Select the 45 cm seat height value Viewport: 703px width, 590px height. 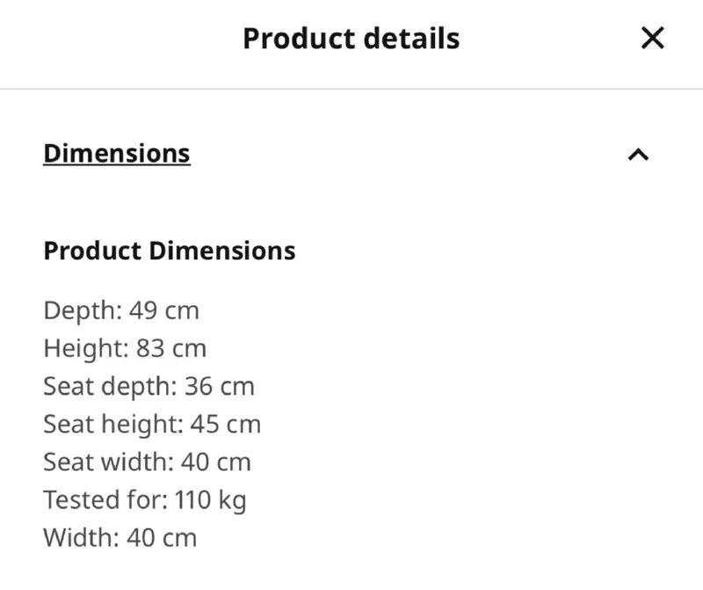(x=226, y=424)
